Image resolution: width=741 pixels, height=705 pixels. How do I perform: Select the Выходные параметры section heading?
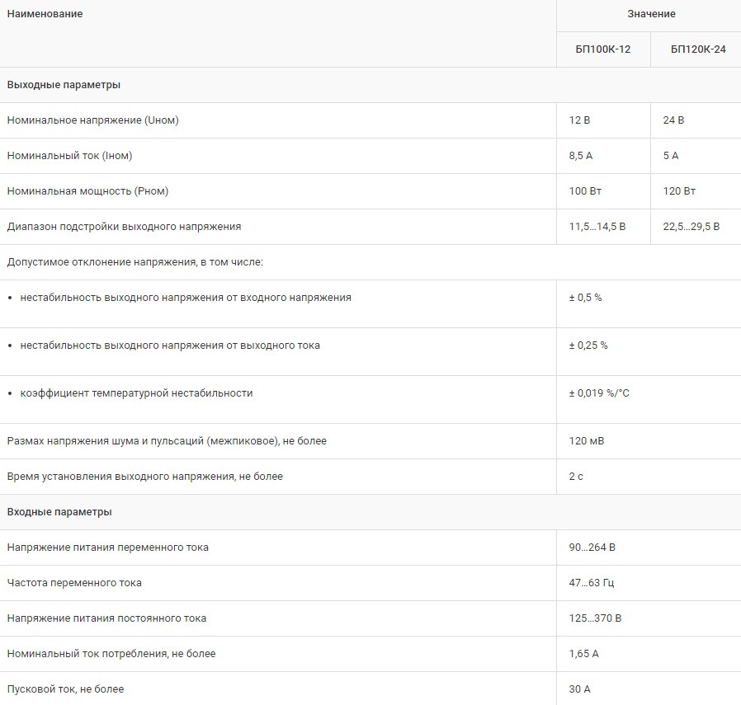(x=64, y=85)
